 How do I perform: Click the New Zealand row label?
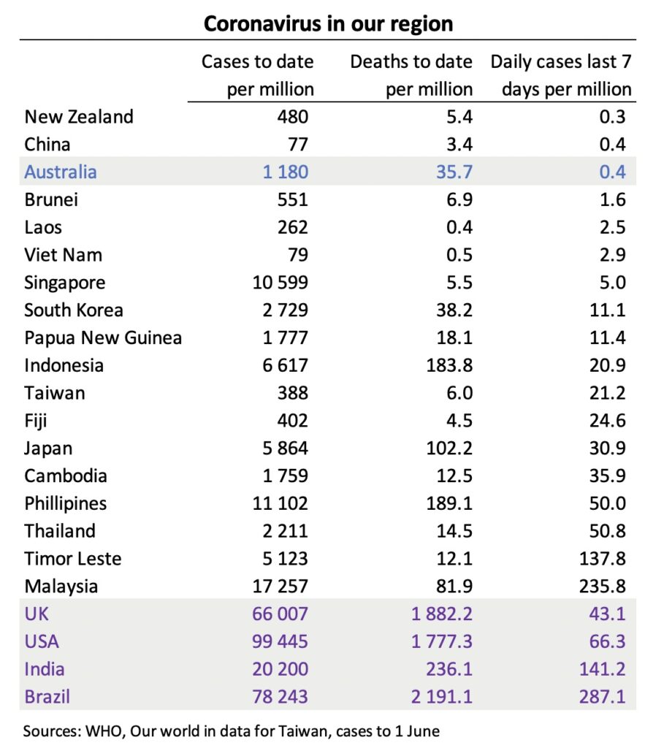(x=79, y=117)
